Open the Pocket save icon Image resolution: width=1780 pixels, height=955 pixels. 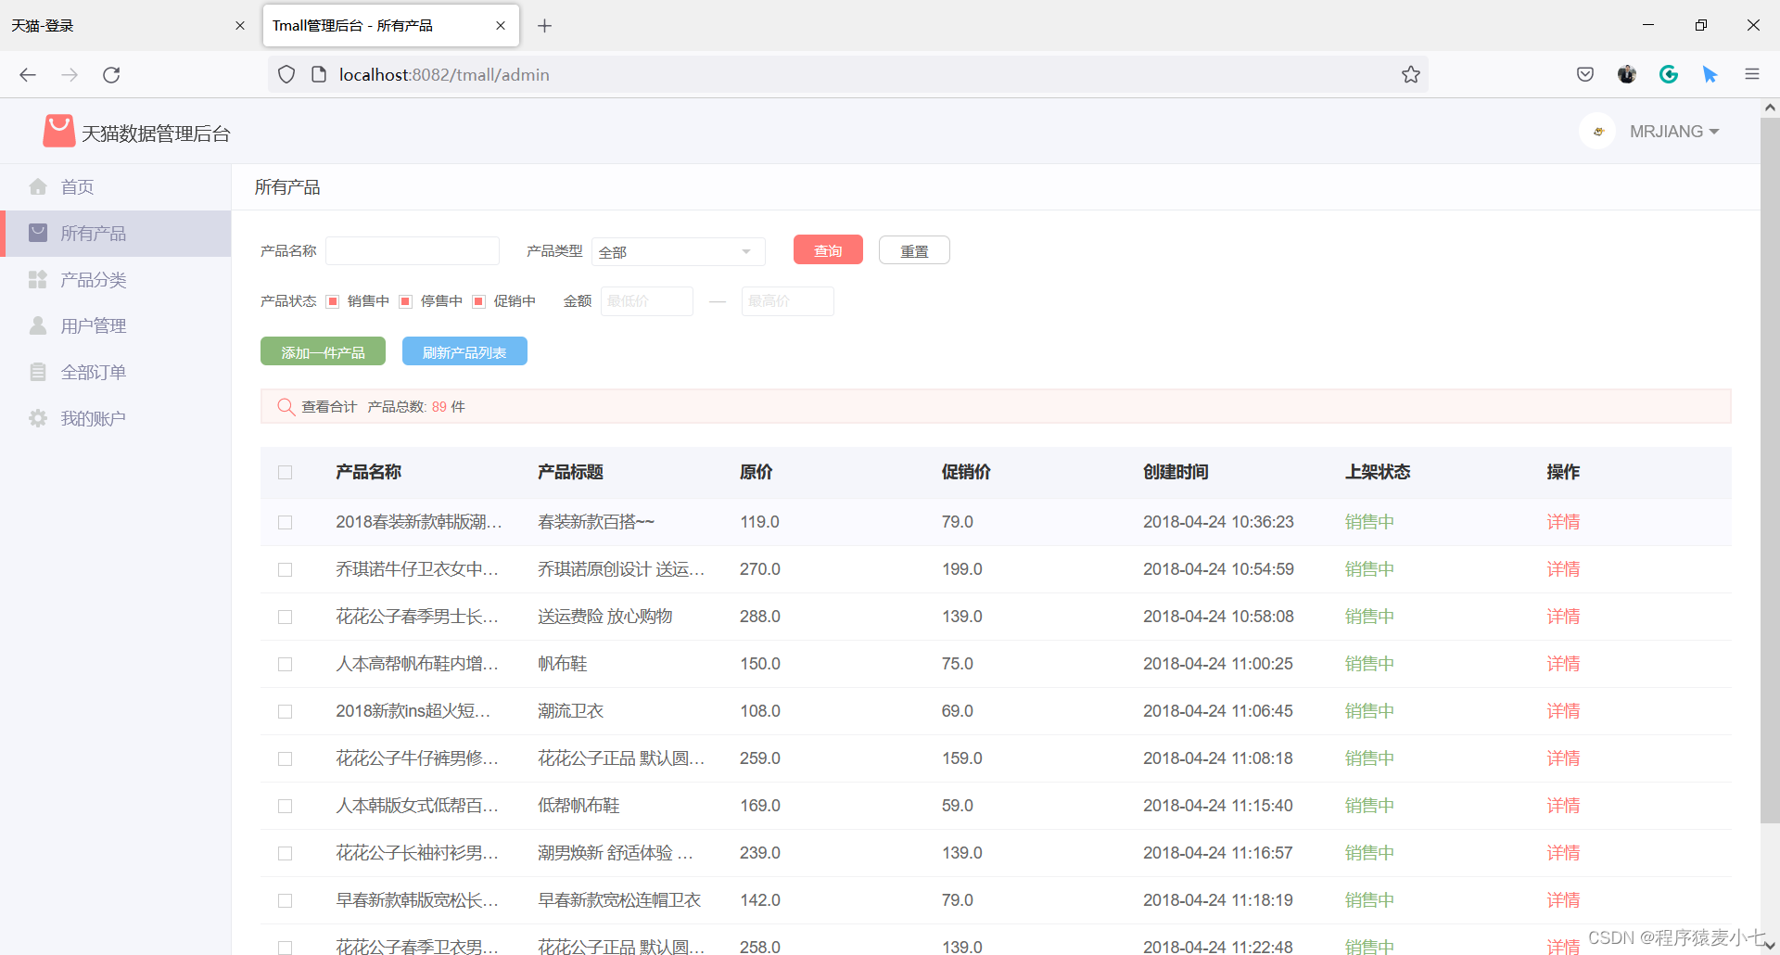point(1585,74)
